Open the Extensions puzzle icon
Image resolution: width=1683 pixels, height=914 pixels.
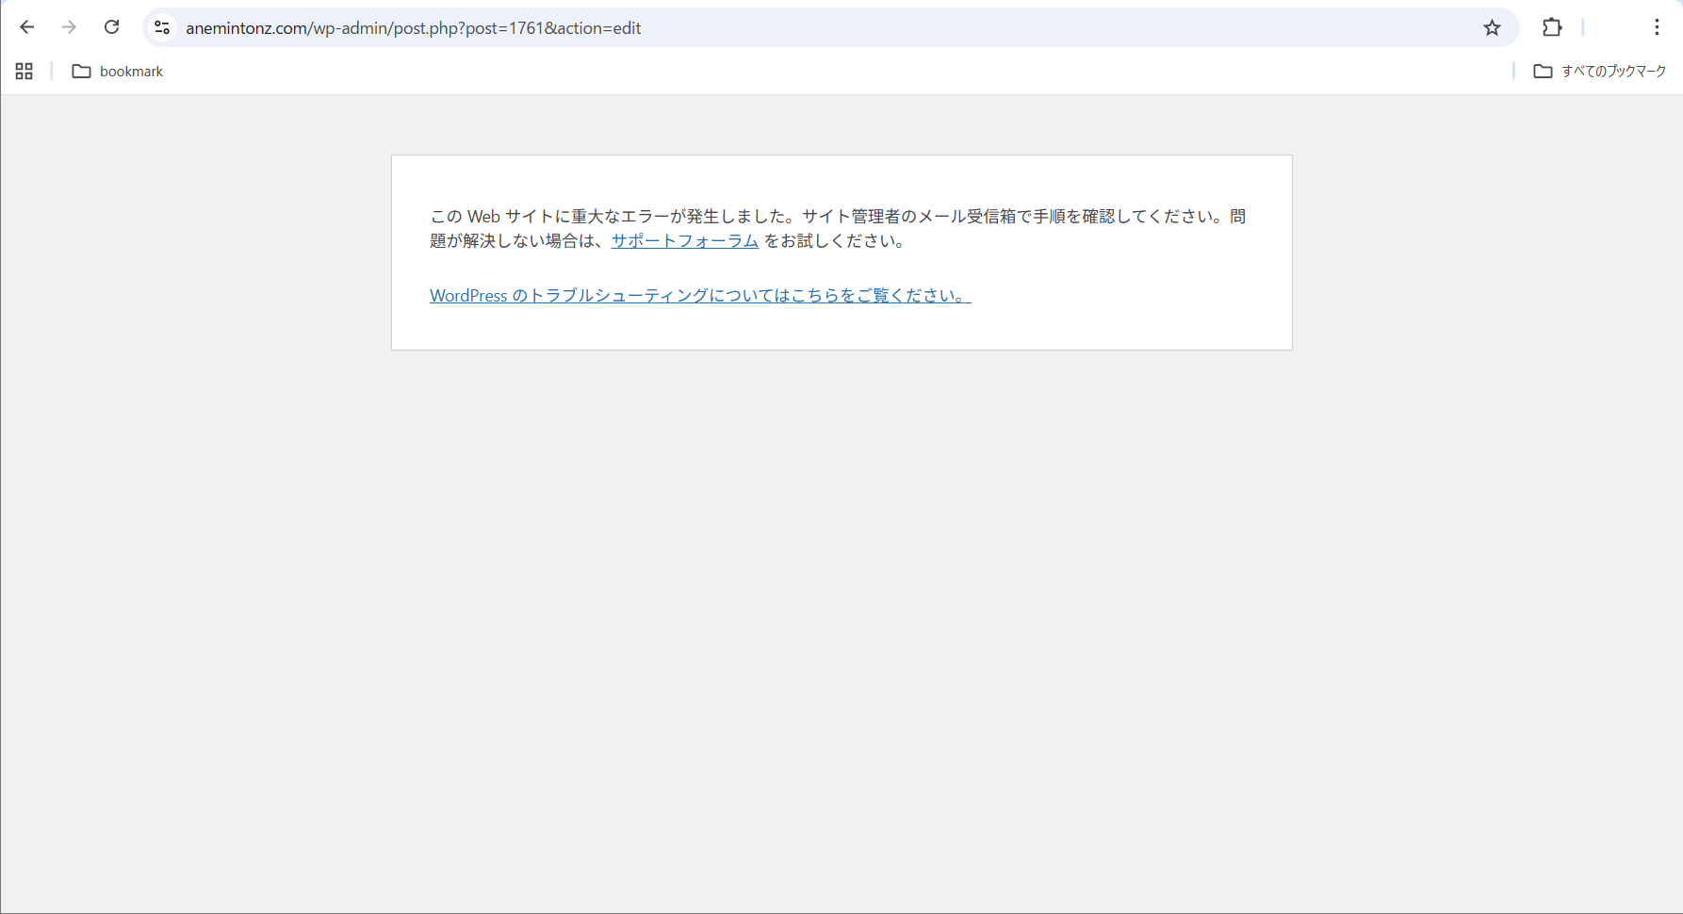(1552, 27)
